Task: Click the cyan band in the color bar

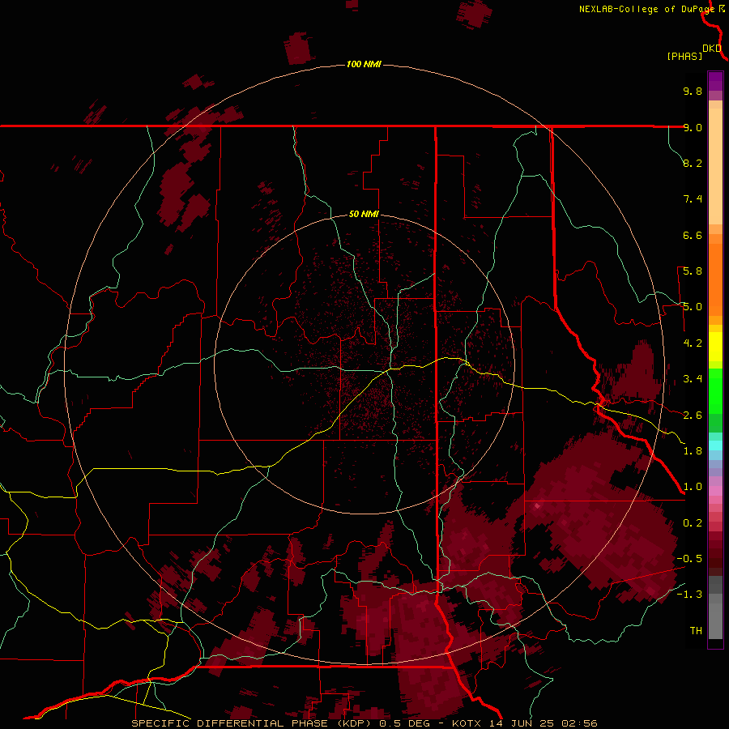Action: pyautogui.click(x=715, y=446)
